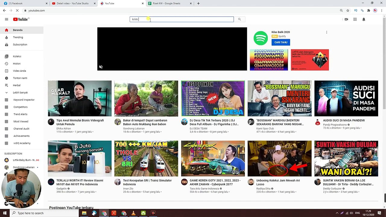Open Video Anda in the sidebar
Screen dimensions: 386x217
[x=22, y=71]
